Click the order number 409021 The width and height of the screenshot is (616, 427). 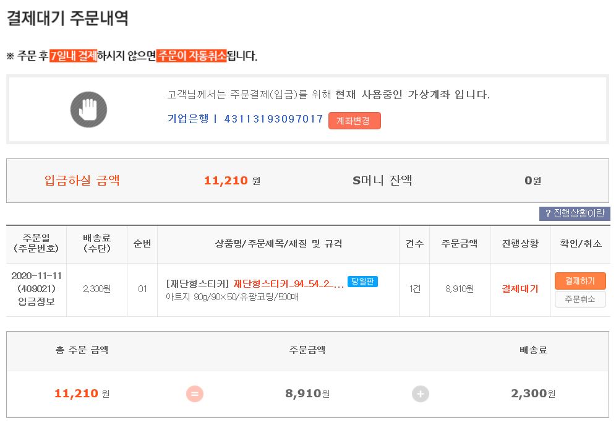tap(36, 288)
